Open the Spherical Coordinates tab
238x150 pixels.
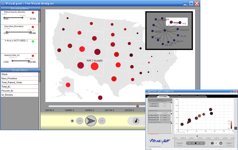coord(189,96)
